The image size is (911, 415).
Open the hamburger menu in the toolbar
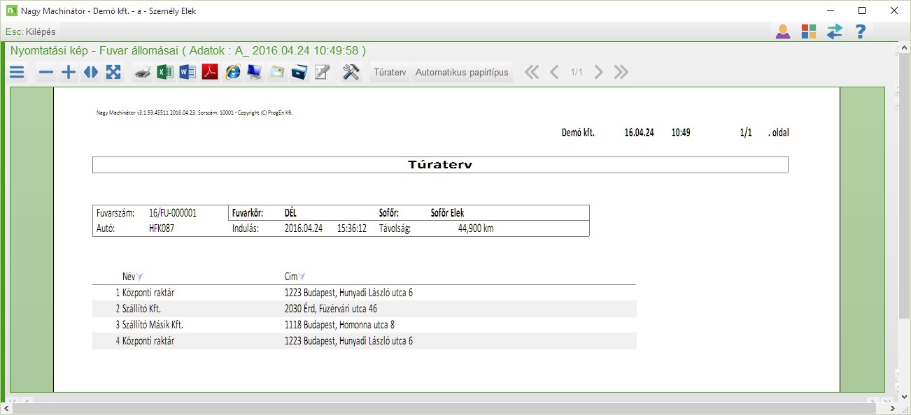17,72
